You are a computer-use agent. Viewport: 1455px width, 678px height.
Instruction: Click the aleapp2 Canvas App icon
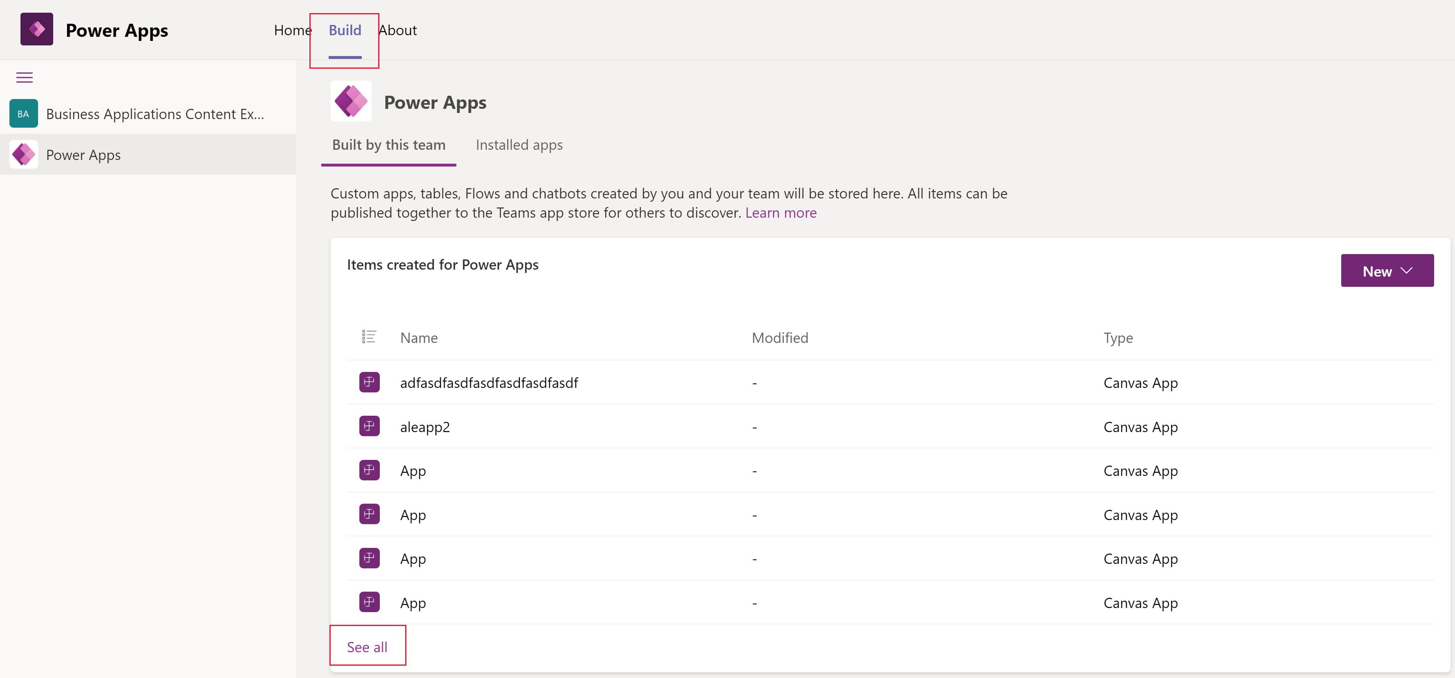[369, 426]
